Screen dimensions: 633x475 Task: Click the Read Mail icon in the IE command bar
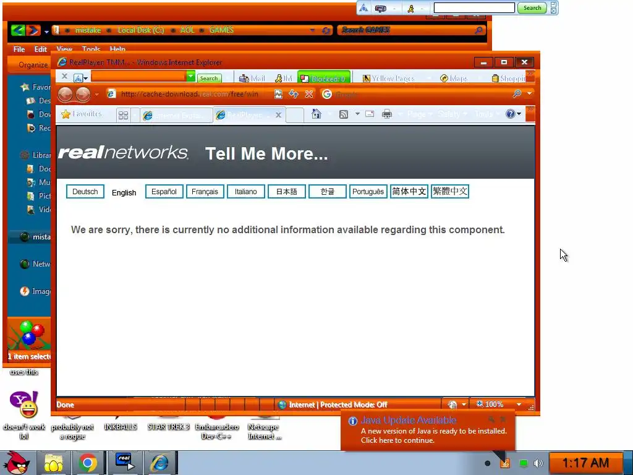370,114
